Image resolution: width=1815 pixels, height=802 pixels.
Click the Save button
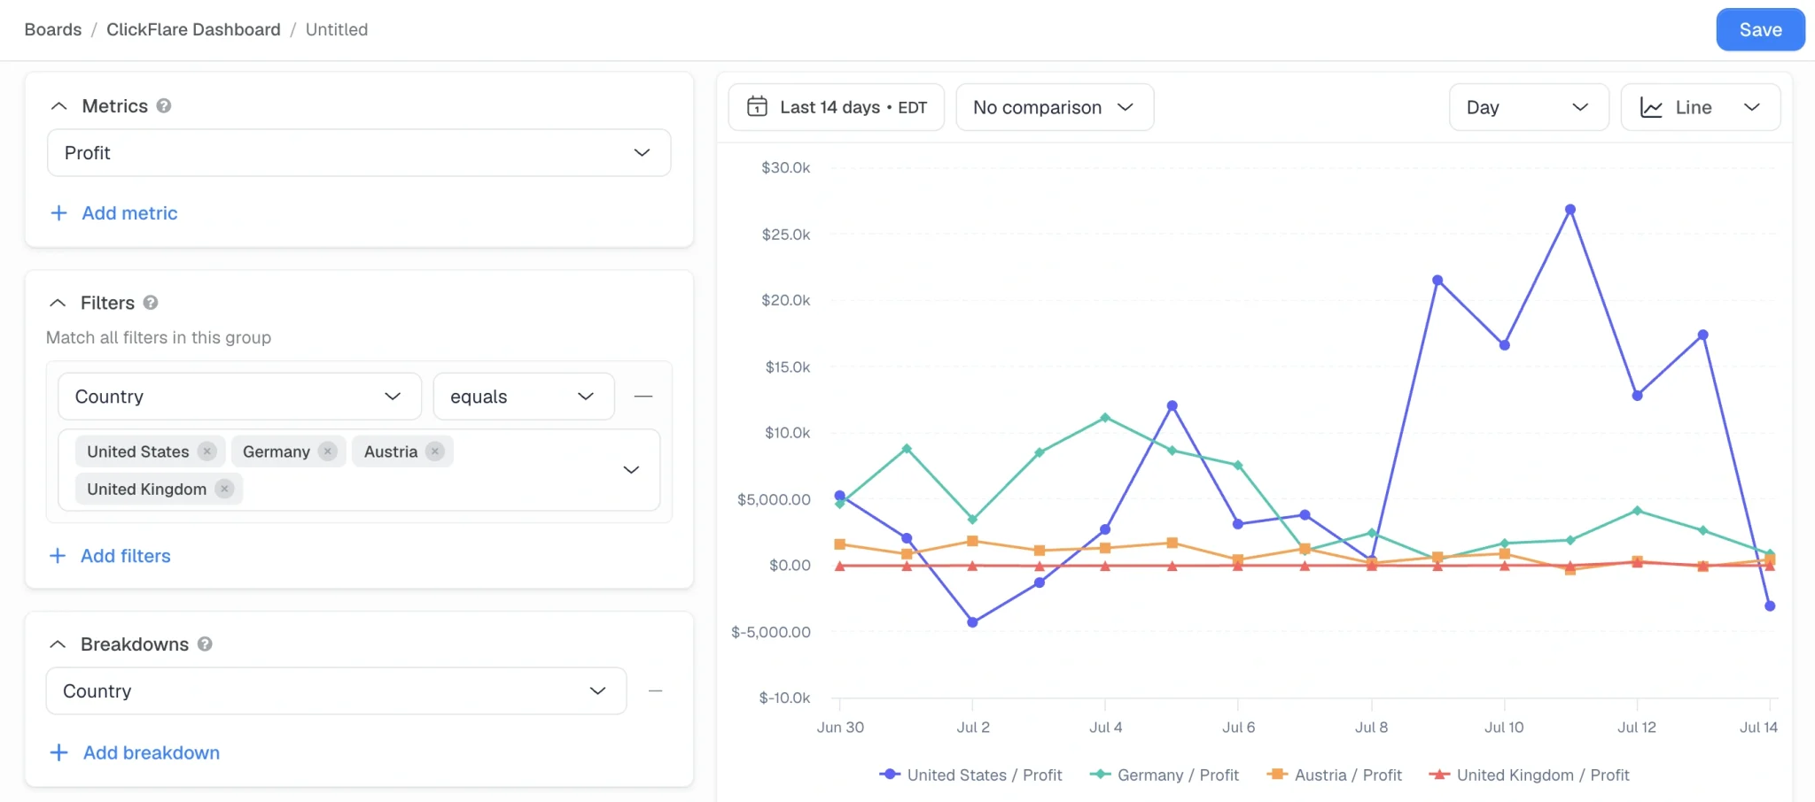1760,29
